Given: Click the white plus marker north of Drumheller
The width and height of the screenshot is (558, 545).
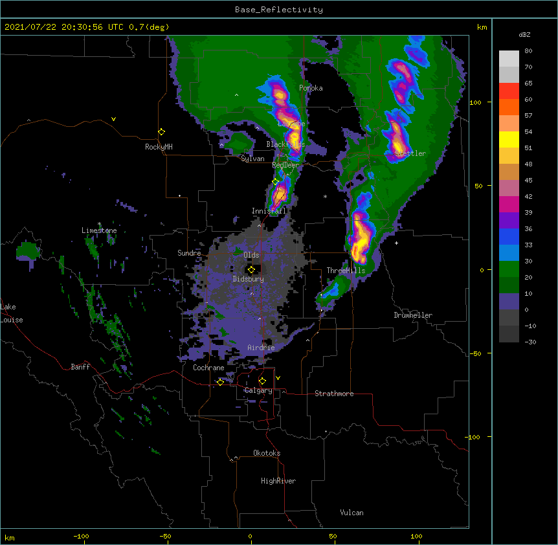Looking at the screenshot, I should point(396,243).
